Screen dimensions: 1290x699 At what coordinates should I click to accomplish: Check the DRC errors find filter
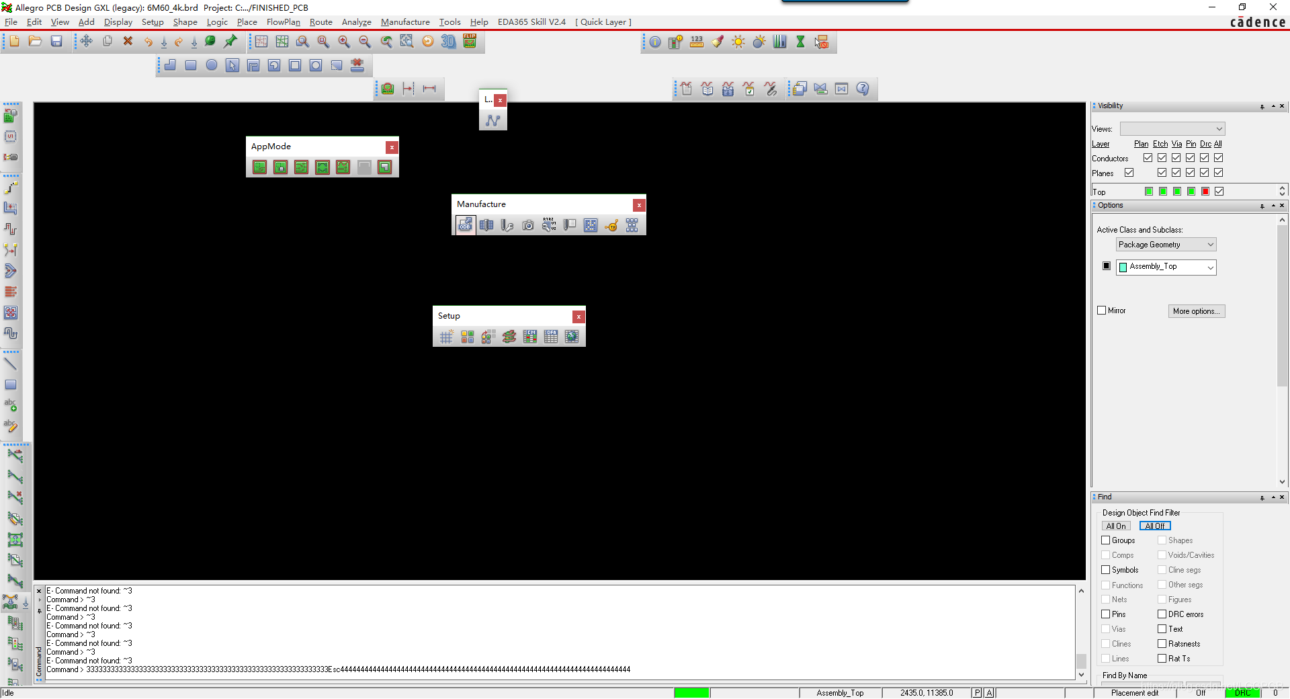click(x=1162, y=614)
